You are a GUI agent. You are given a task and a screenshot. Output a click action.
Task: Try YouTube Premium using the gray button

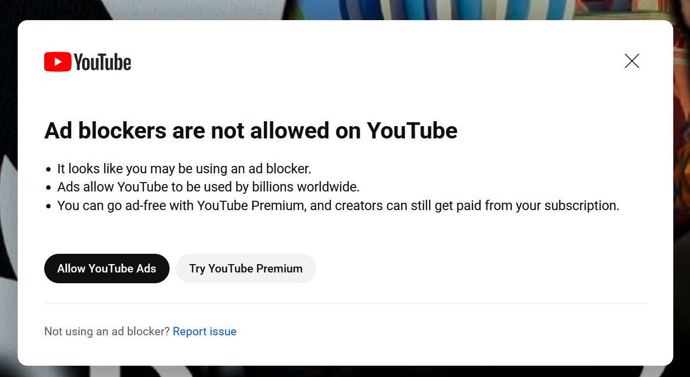246,269
